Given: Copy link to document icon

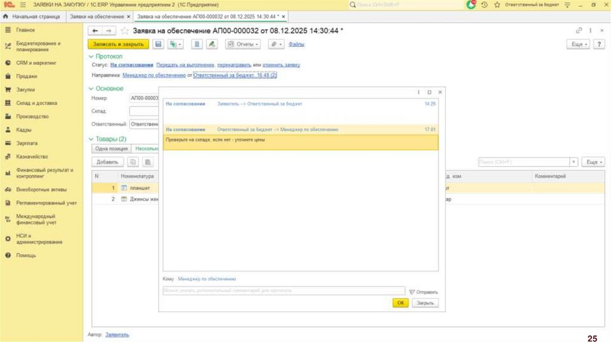Looking at the screenshot, I should (579, 30).
